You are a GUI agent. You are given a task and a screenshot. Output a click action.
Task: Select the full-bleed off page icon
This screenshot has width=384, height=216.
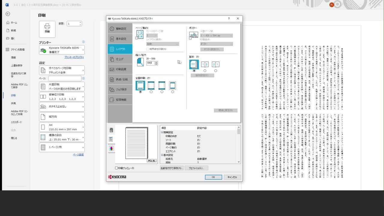[140, 85]
